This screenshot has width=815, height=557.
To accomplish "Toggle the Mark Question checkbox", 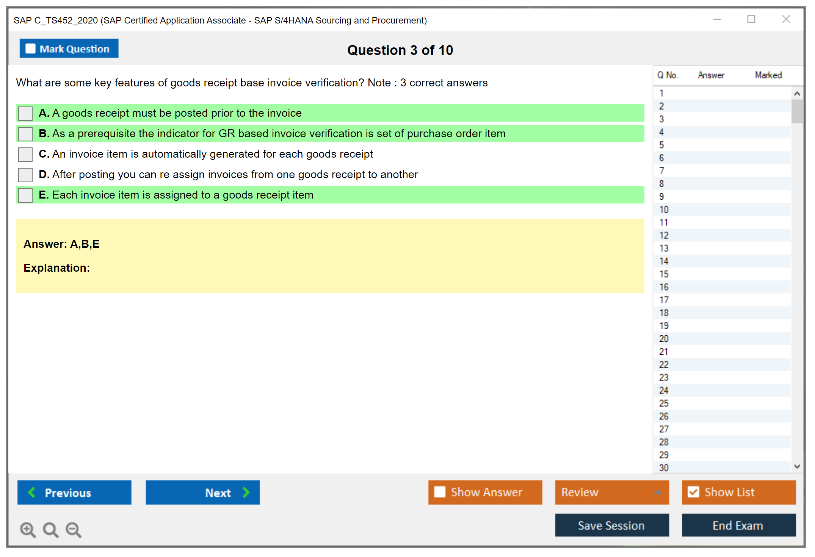I will click(x=30, y=49).
